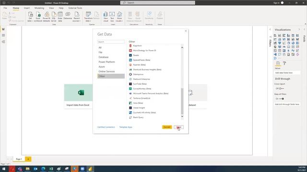This screenshot has height=172, width=307.
Task: Insert a Text box from the ribbon
Action: pyautogui.click(x=112, y=17)
